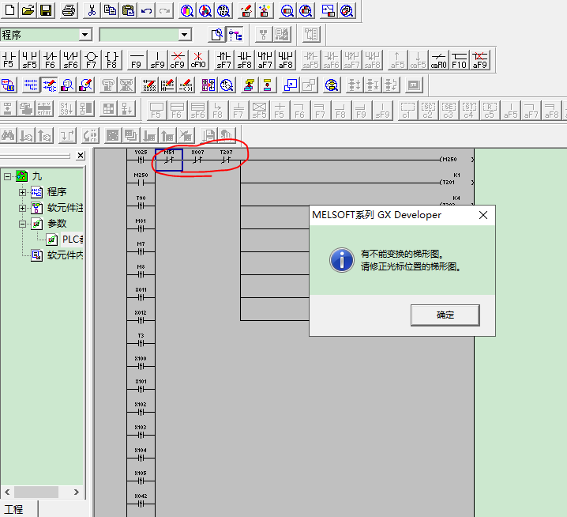Viewport: 567px width, 517px height.
Task: Click the M51 contact in the ladder
Action: coord(169,160)
